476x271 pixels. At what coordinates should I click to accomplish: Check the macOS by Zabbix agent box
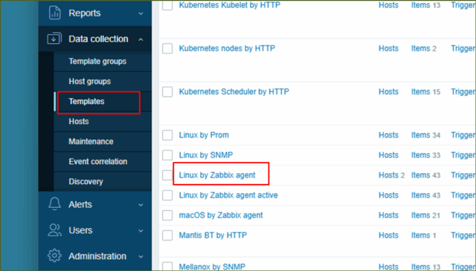pyautogui.click(x=167, y=215)
